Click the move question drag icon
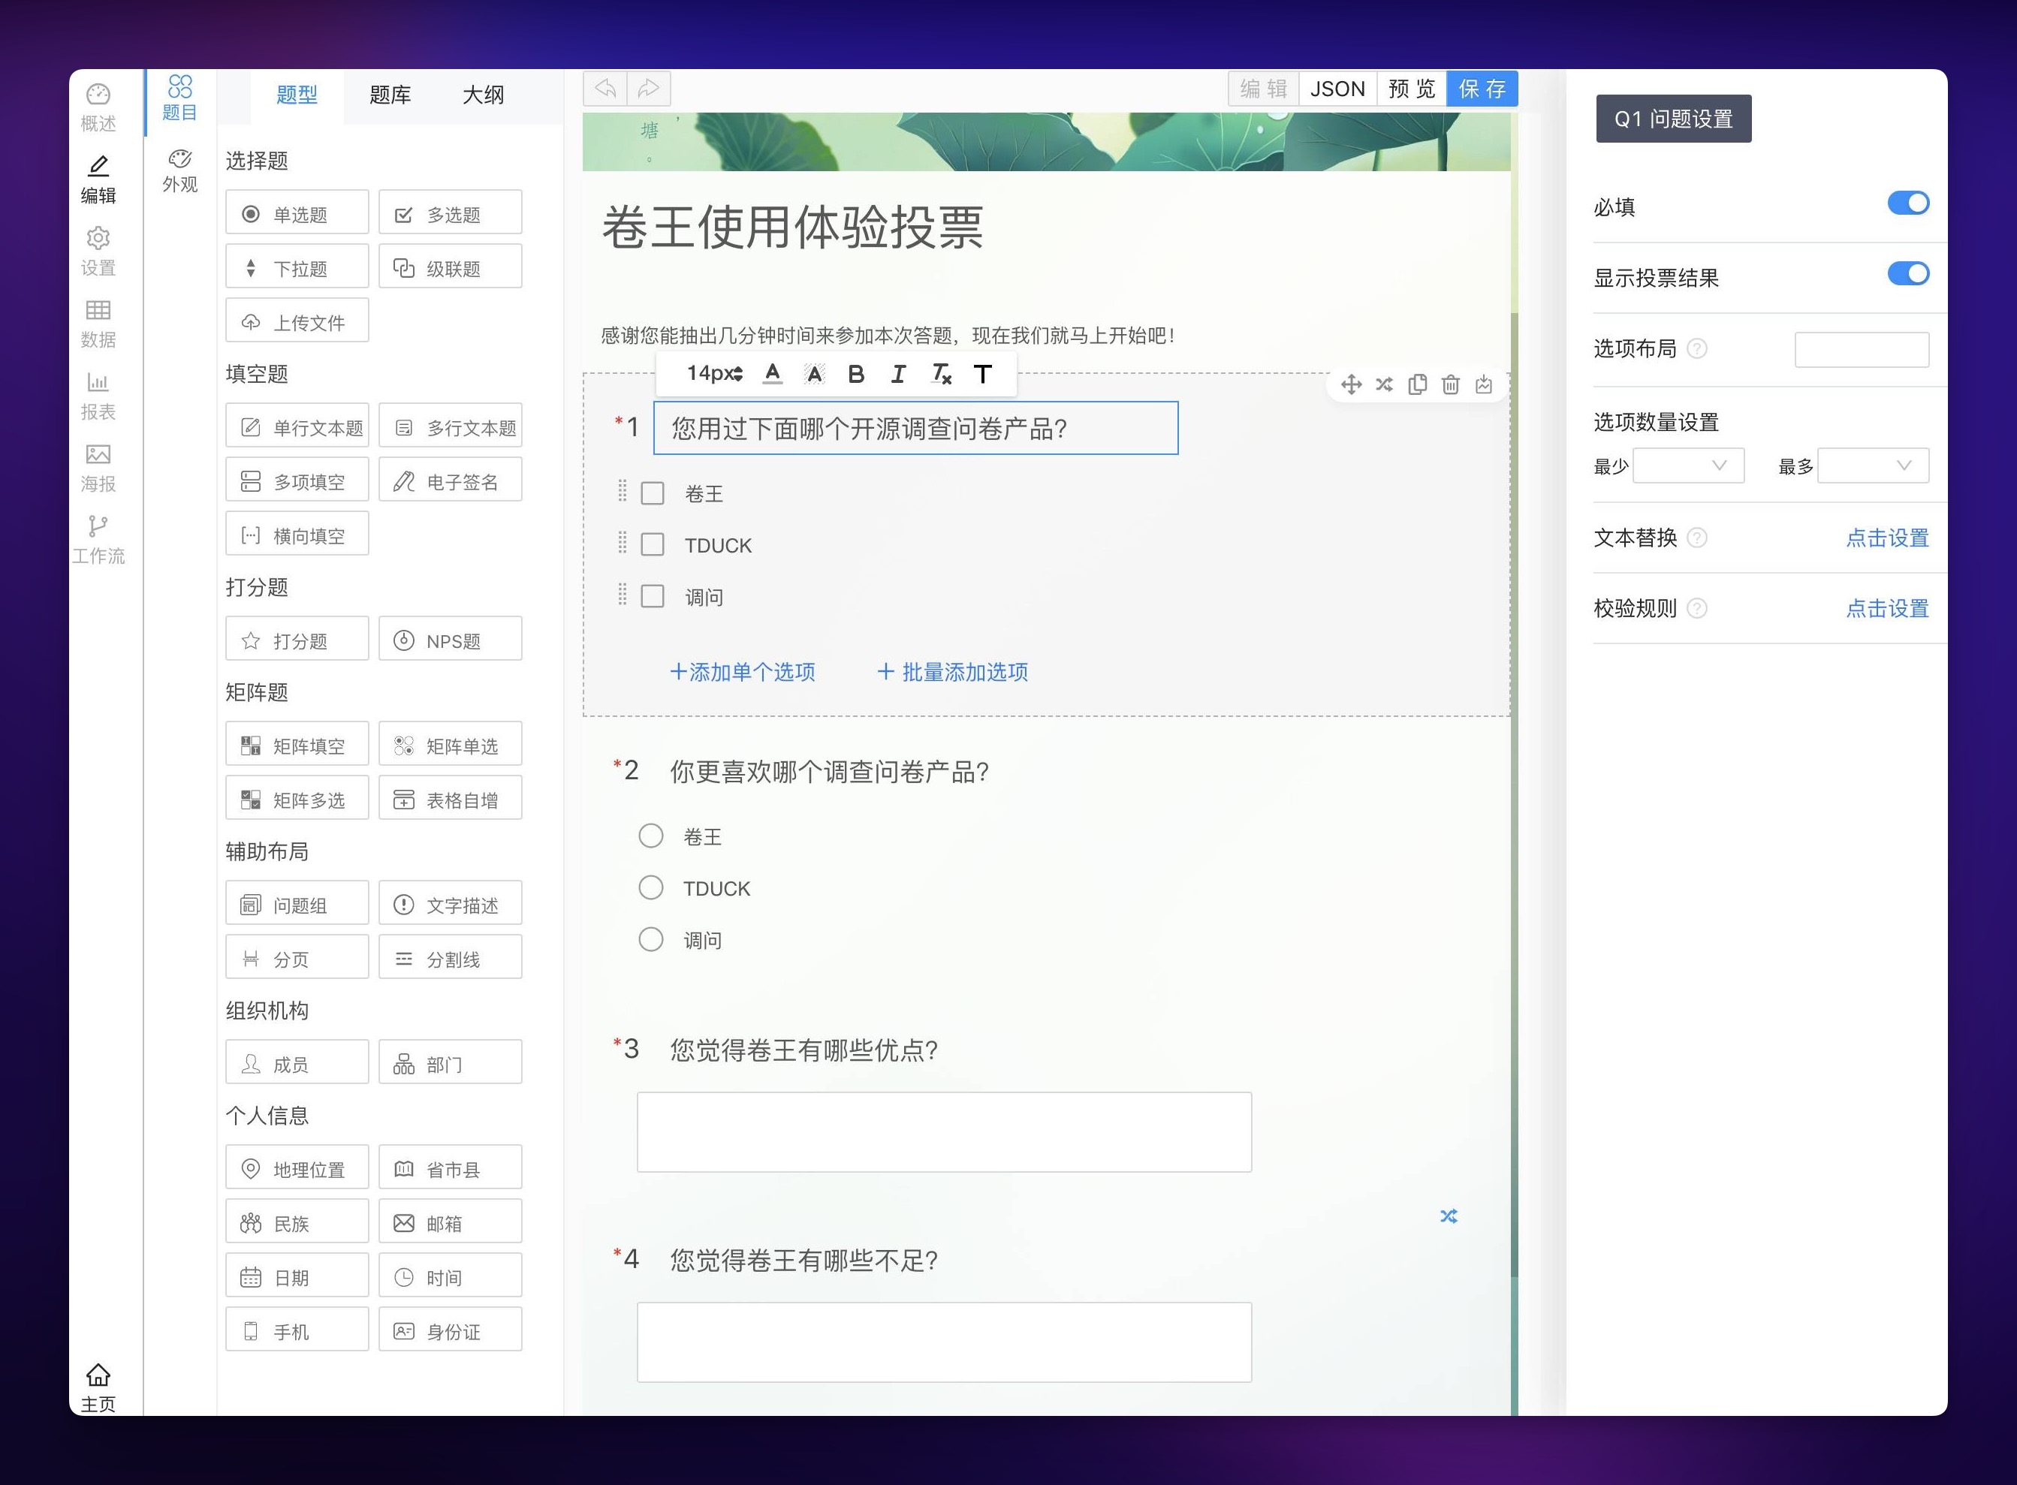Screen dimensions: 2017x1485 tap(1351, 384)
